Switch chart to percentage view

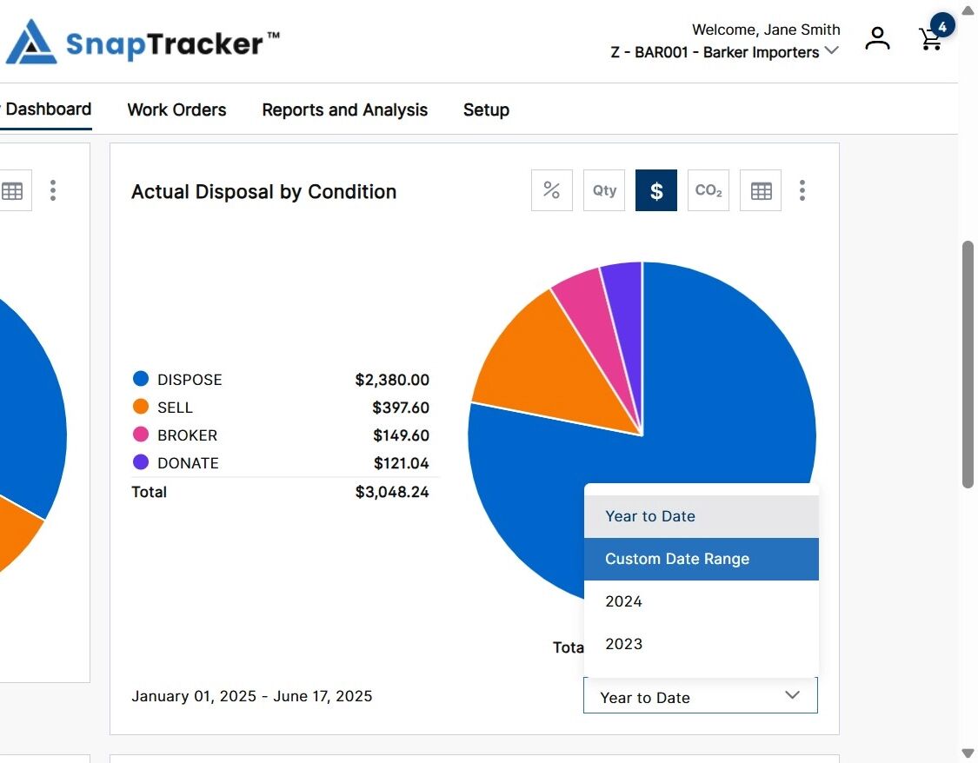[x=551, y=190]
